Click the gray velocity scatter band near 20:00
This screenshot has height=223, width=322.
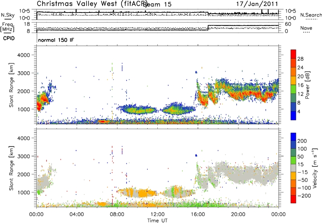click(x=242, y=174)
